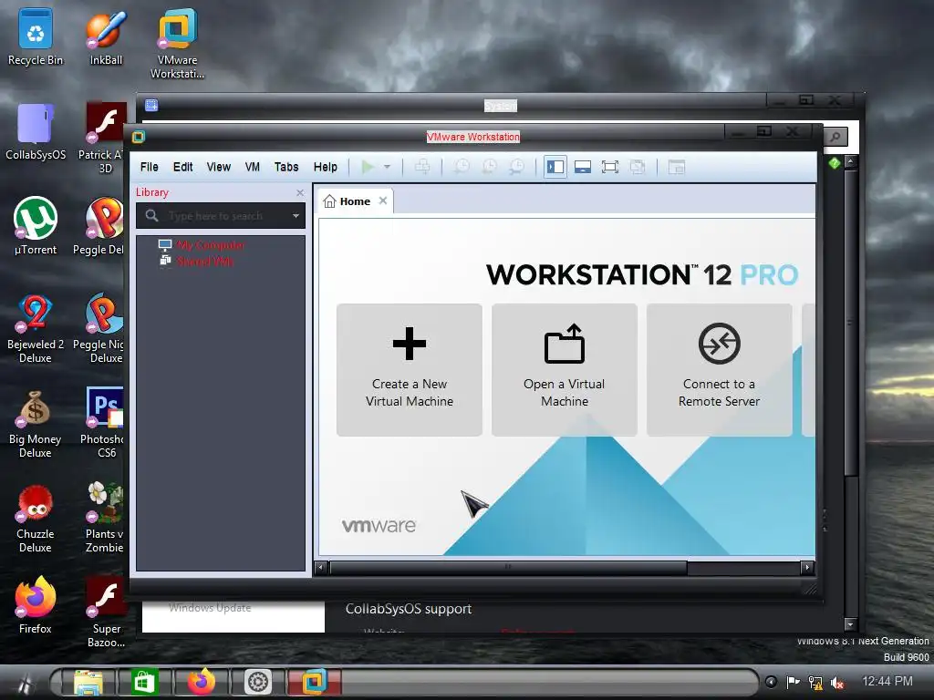The image size is (934, 700).
Task: Open the Store taskbar icon
Action: [x=143, y=682]
